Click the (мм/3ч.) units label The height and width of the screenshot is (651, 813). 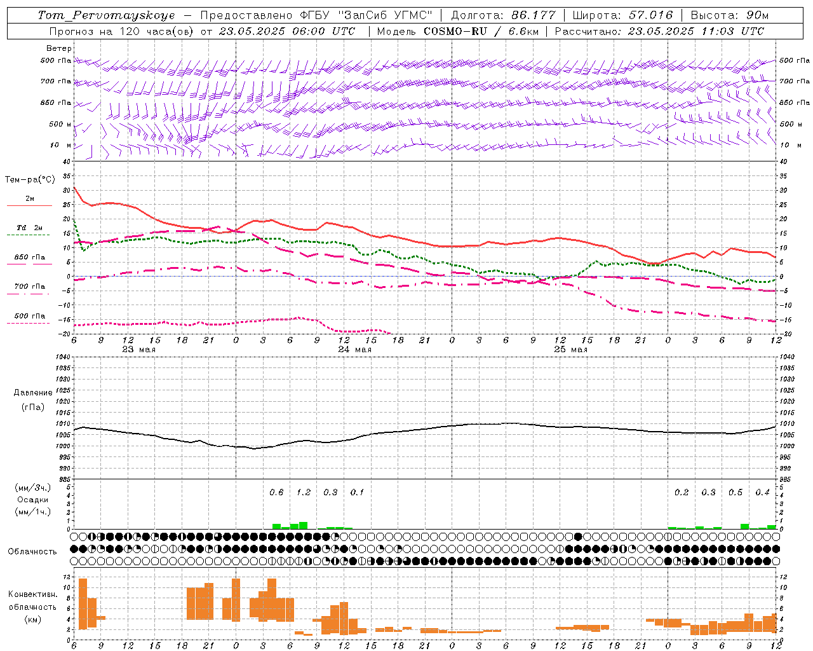tap(33, 488)
